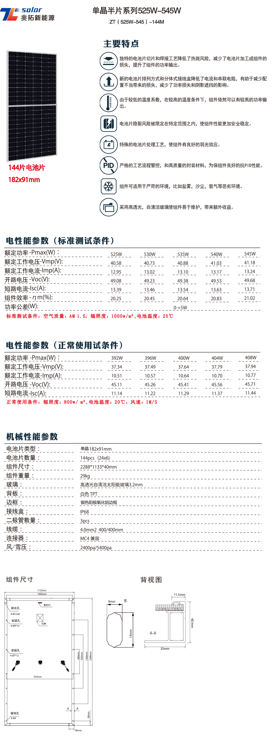Click the connector value MC4 兼容

click(x=90, y=539)
